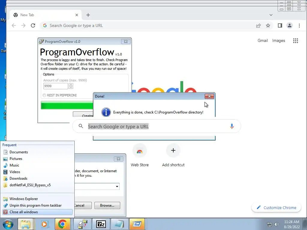Decrease copies with the spinner down arrow

point(71,87)
